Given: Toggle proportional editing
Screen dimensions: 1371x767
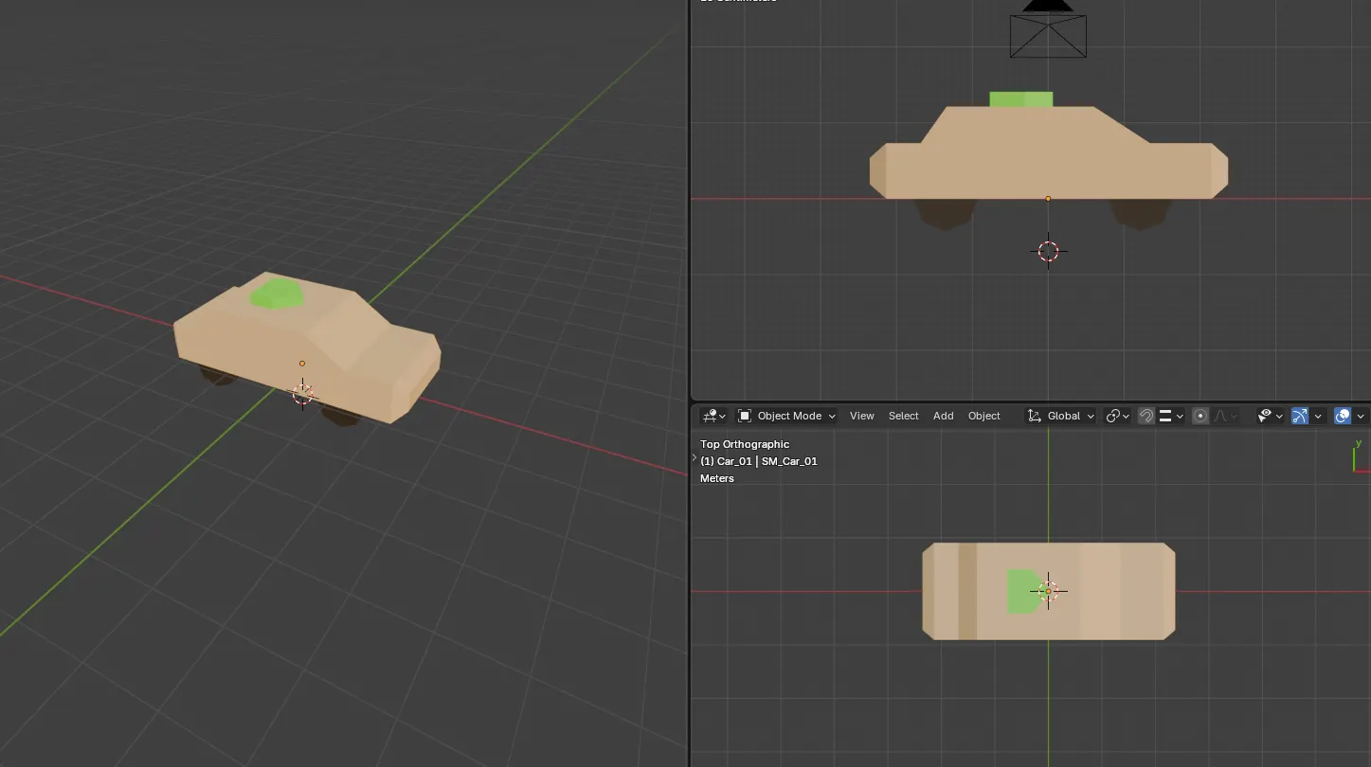Looking at the screenshot, I should click(1200, 416).
